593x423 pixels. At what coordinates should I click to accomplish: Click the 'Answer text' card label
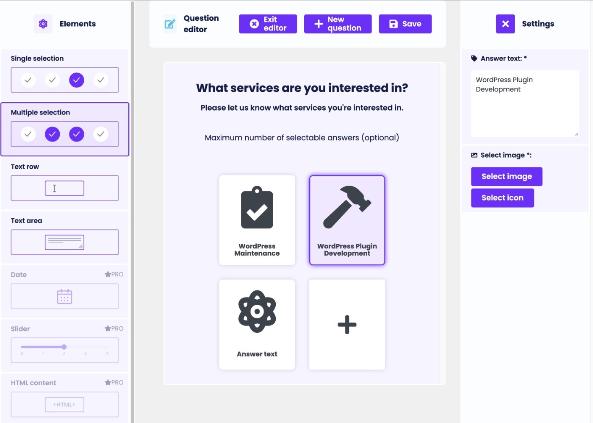coord(257,354)
